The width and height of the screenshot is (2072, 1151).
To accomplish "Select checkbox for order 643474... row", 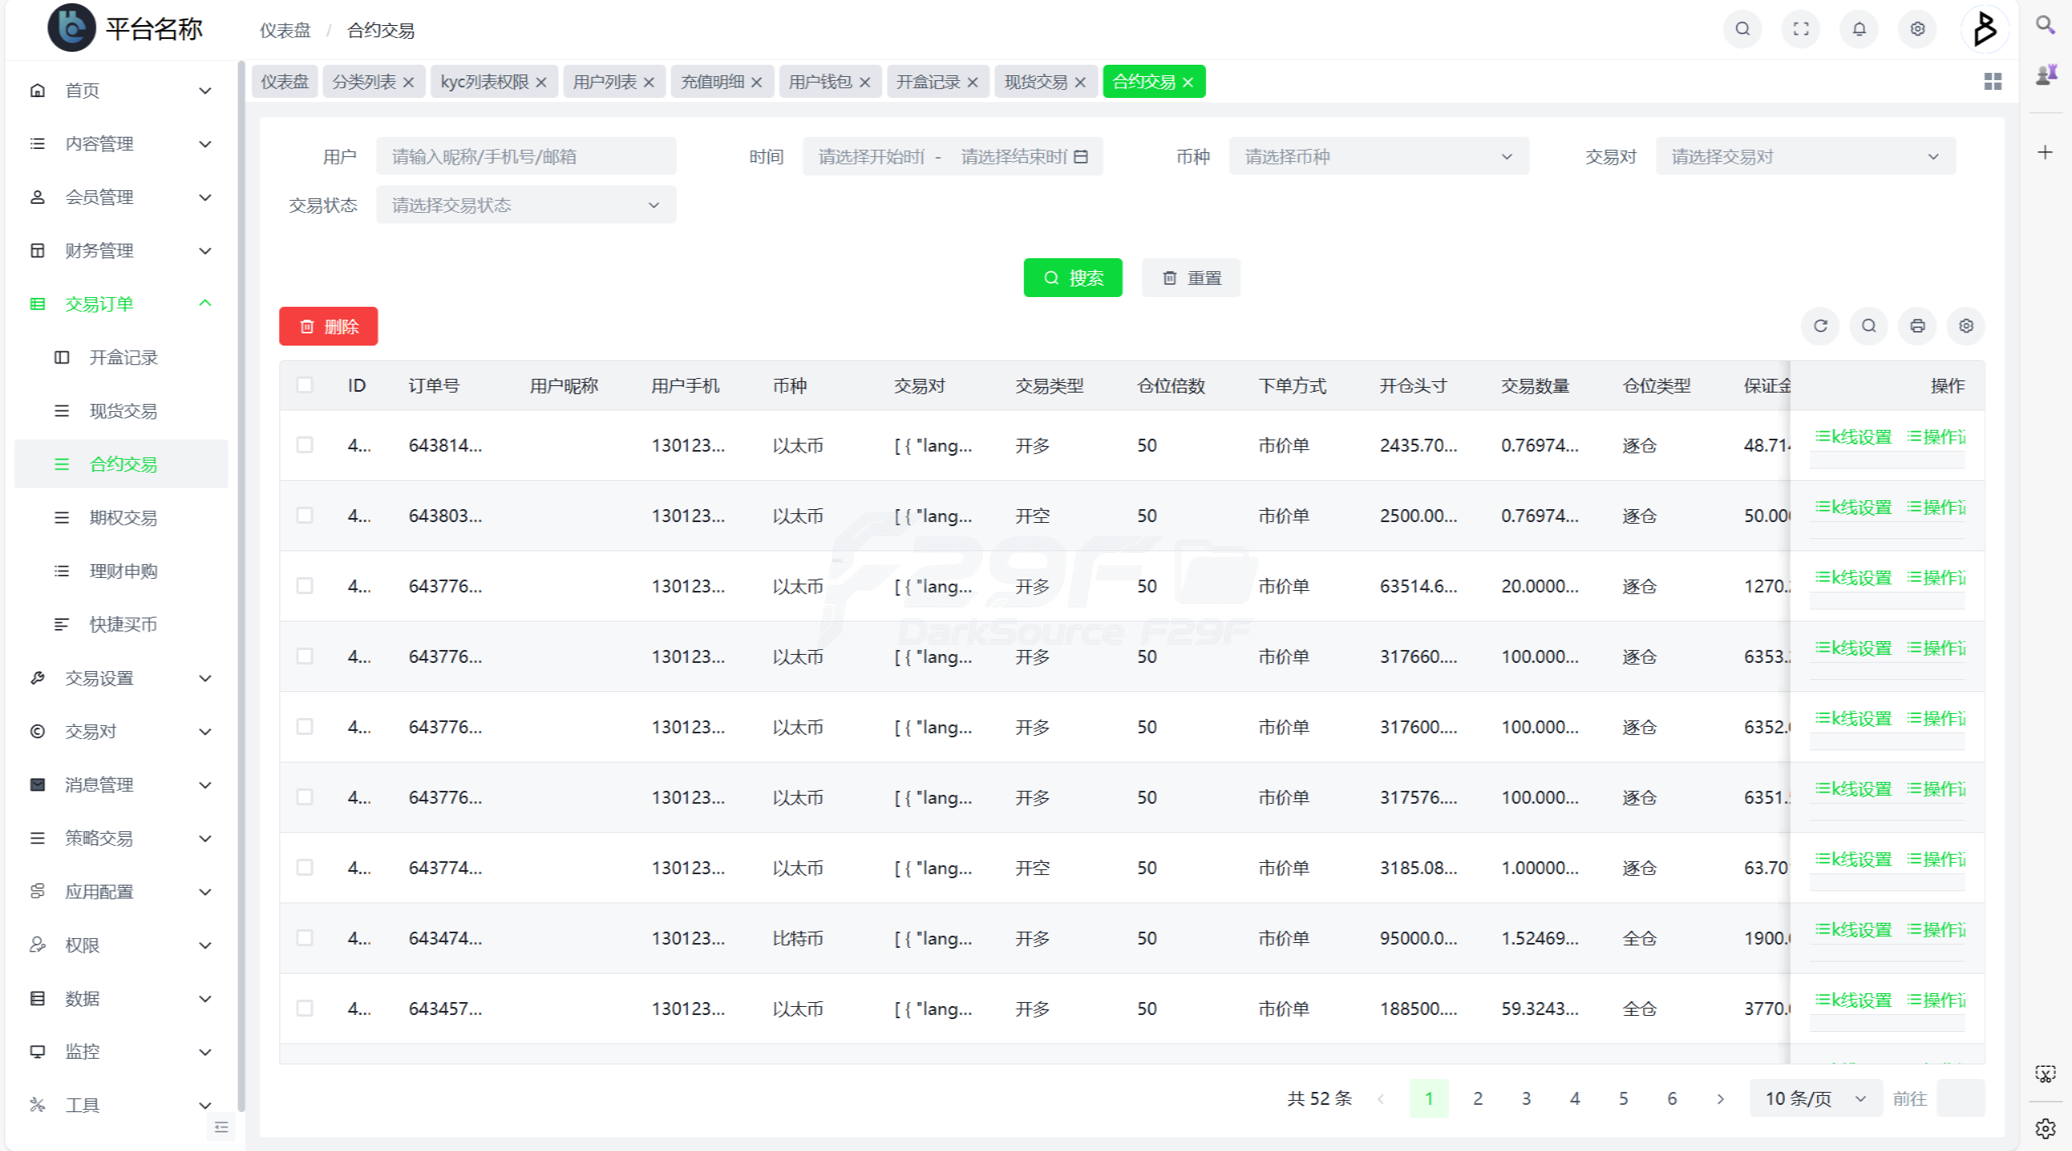I will point(305,938).
